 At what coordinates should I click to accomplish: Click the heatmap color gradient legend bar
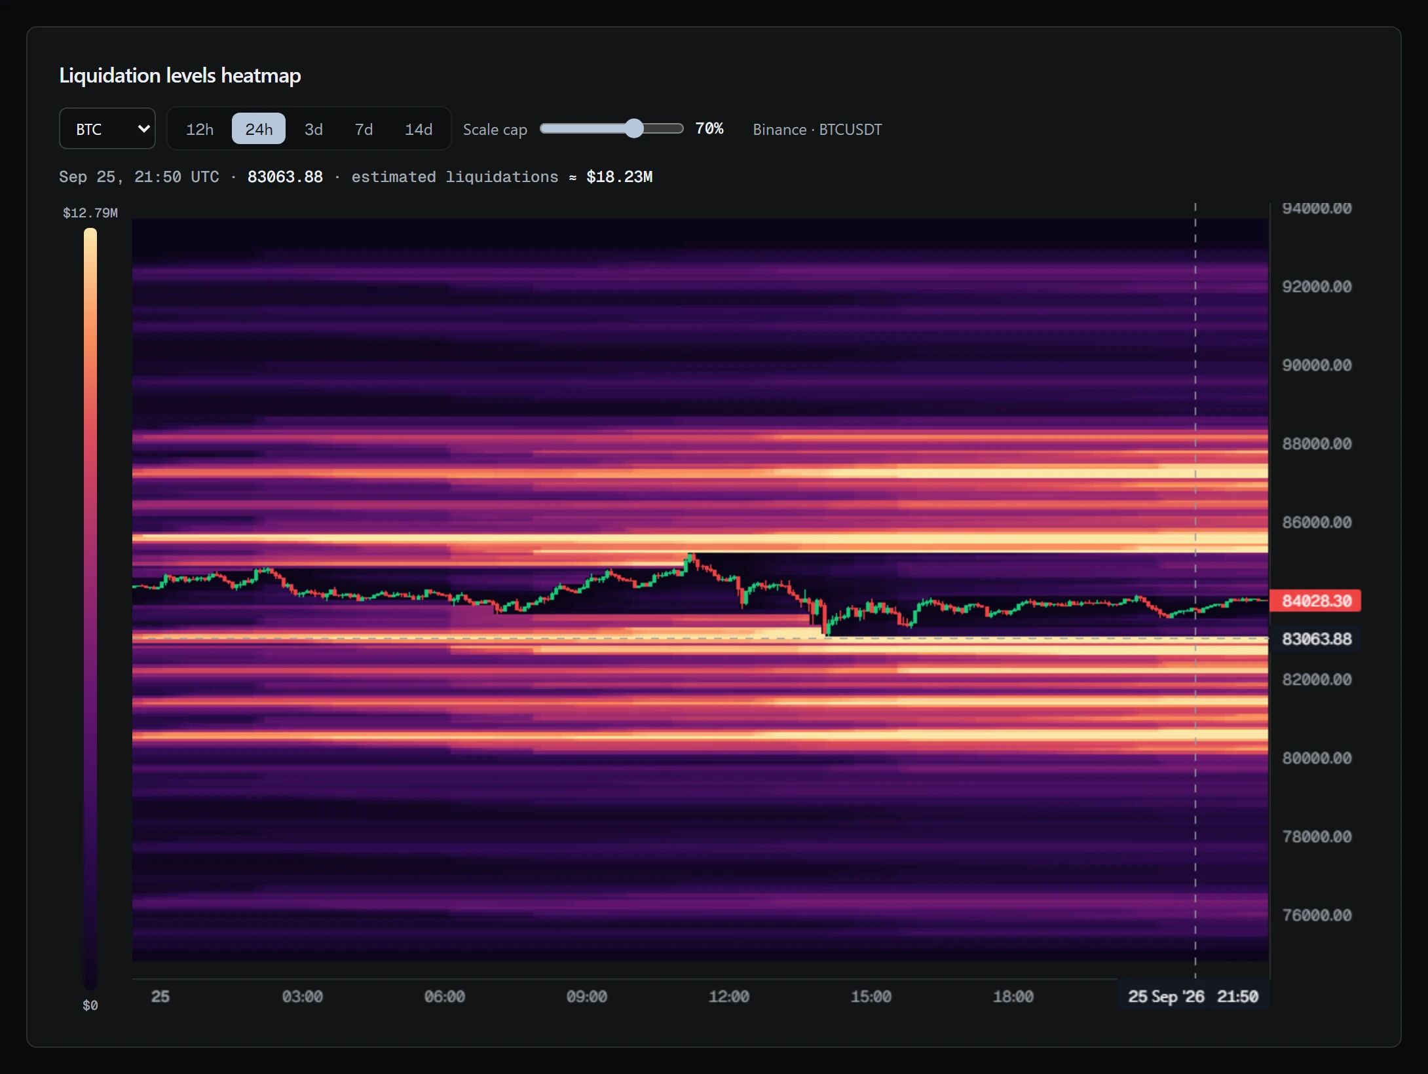(90, 608)
